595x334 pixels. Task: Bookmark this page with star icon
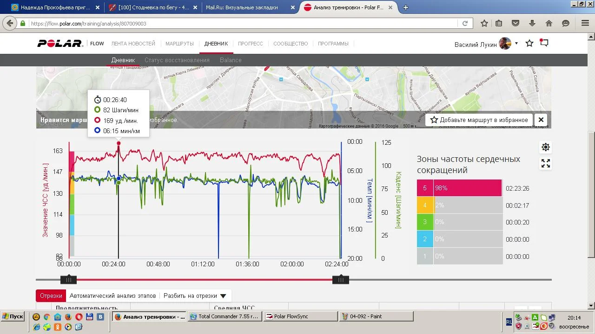484,23
